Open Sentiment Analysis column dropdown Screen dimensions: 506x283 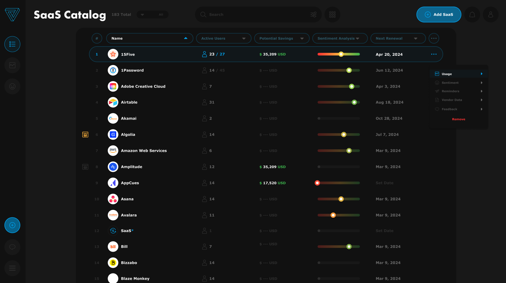pyautogui.click(x=340, y=38)
